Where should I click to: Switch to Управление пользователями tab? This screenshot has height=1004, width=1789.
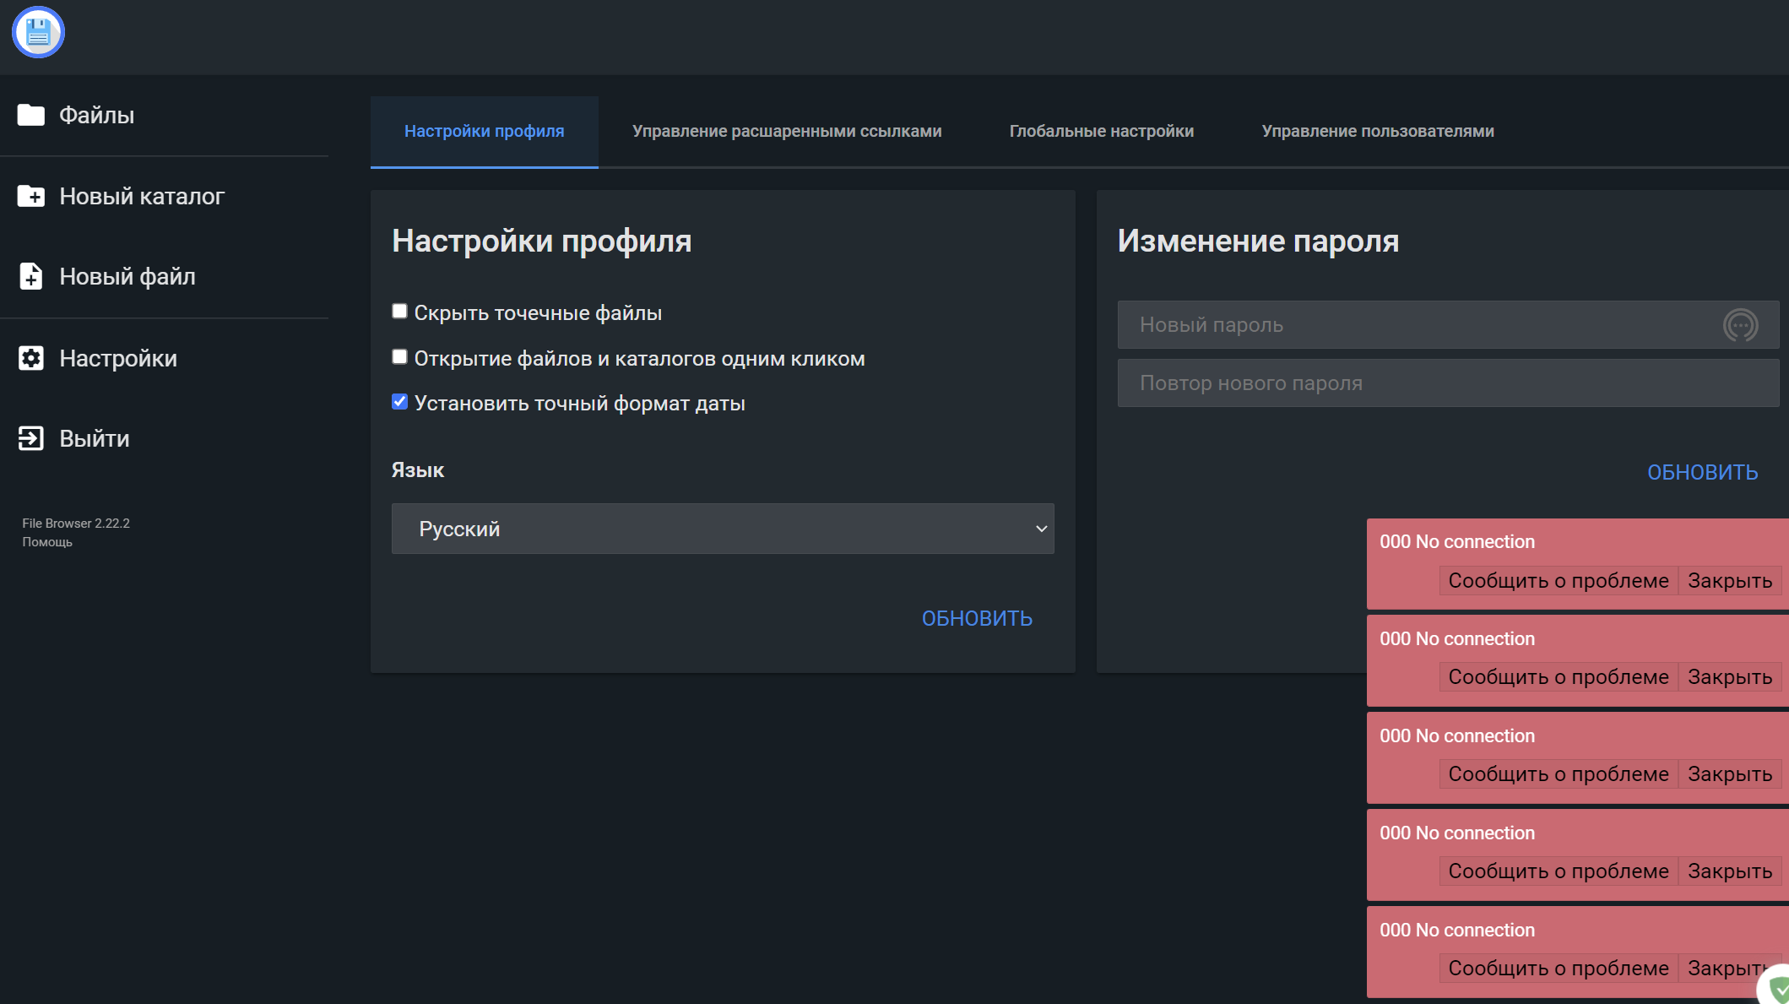[x=1378, y=131]
